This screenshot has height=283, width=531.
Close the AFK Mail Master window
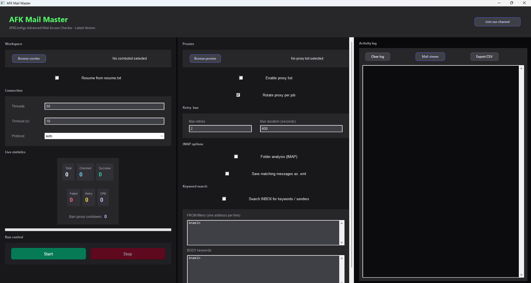pyautogui.click(x=524, y=3)
